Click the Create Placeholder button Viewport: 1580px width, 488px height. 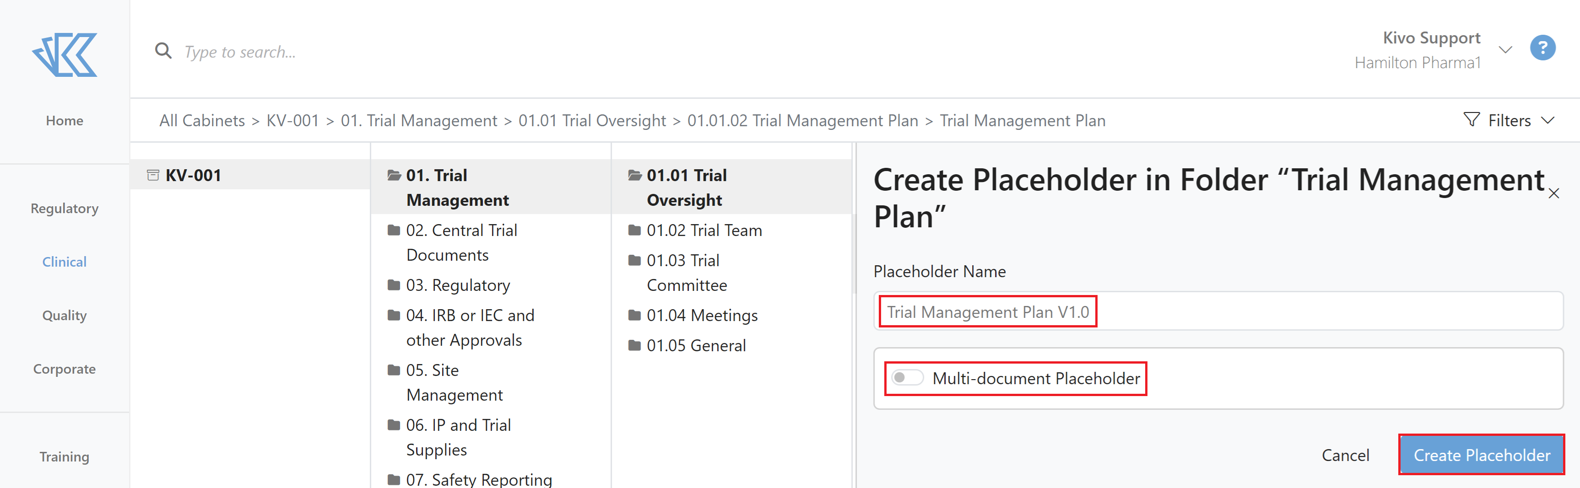click(1482, 455)
